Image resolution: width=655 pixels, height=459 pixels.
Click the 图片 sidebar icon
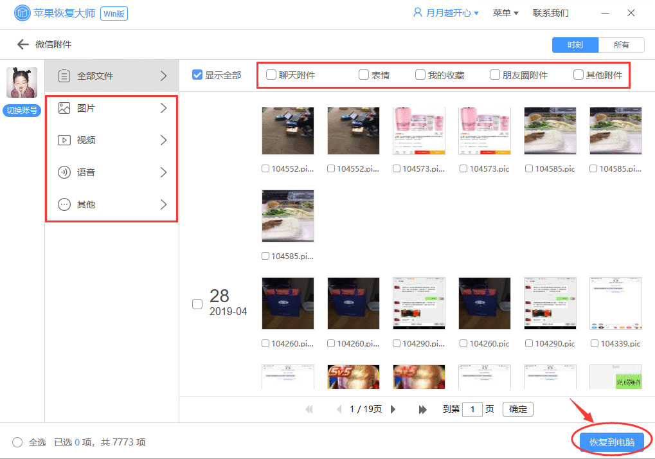(x=64, y=107)
